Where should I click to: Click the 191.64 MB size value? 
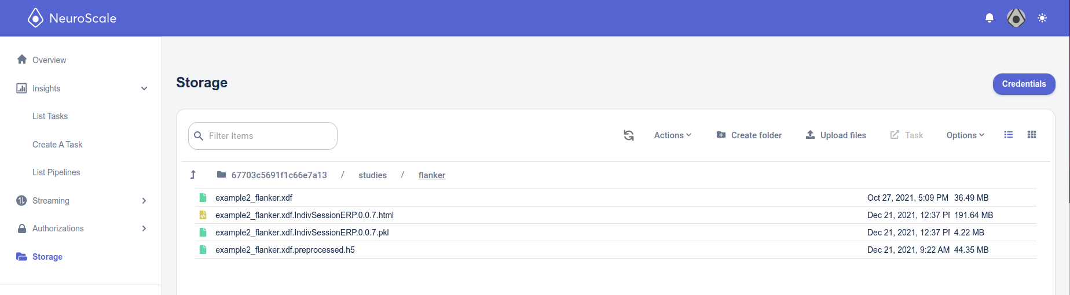pos(974,215)
